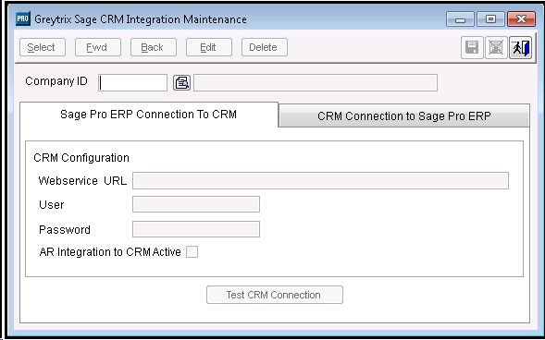
Task: Switch to Sage Pro ERP Connection To CRM tab
Action: click(149, 115)
